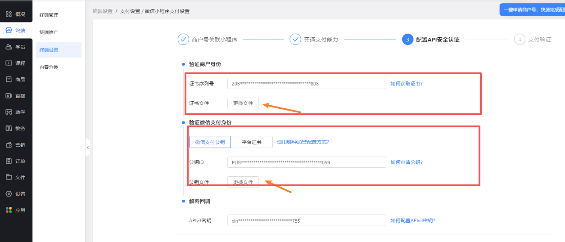
Task: Click the 概况 overview icon in sidebar
Action: tap(9, 14)
